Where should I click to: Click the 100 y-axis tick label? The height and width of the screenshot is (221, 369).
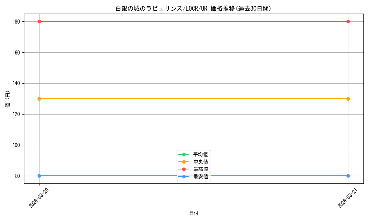pos(15,145)
